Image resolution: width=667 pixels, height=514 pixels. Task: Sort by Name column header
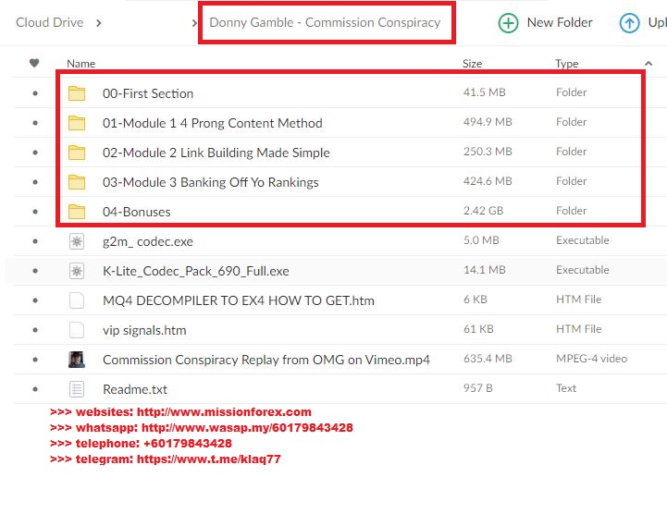81,64
